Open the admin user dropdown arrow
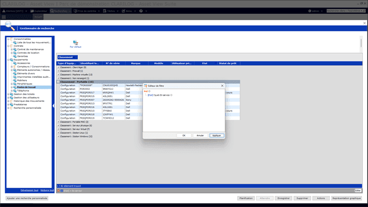Screen dimensions: 368x207 (322, 11)
